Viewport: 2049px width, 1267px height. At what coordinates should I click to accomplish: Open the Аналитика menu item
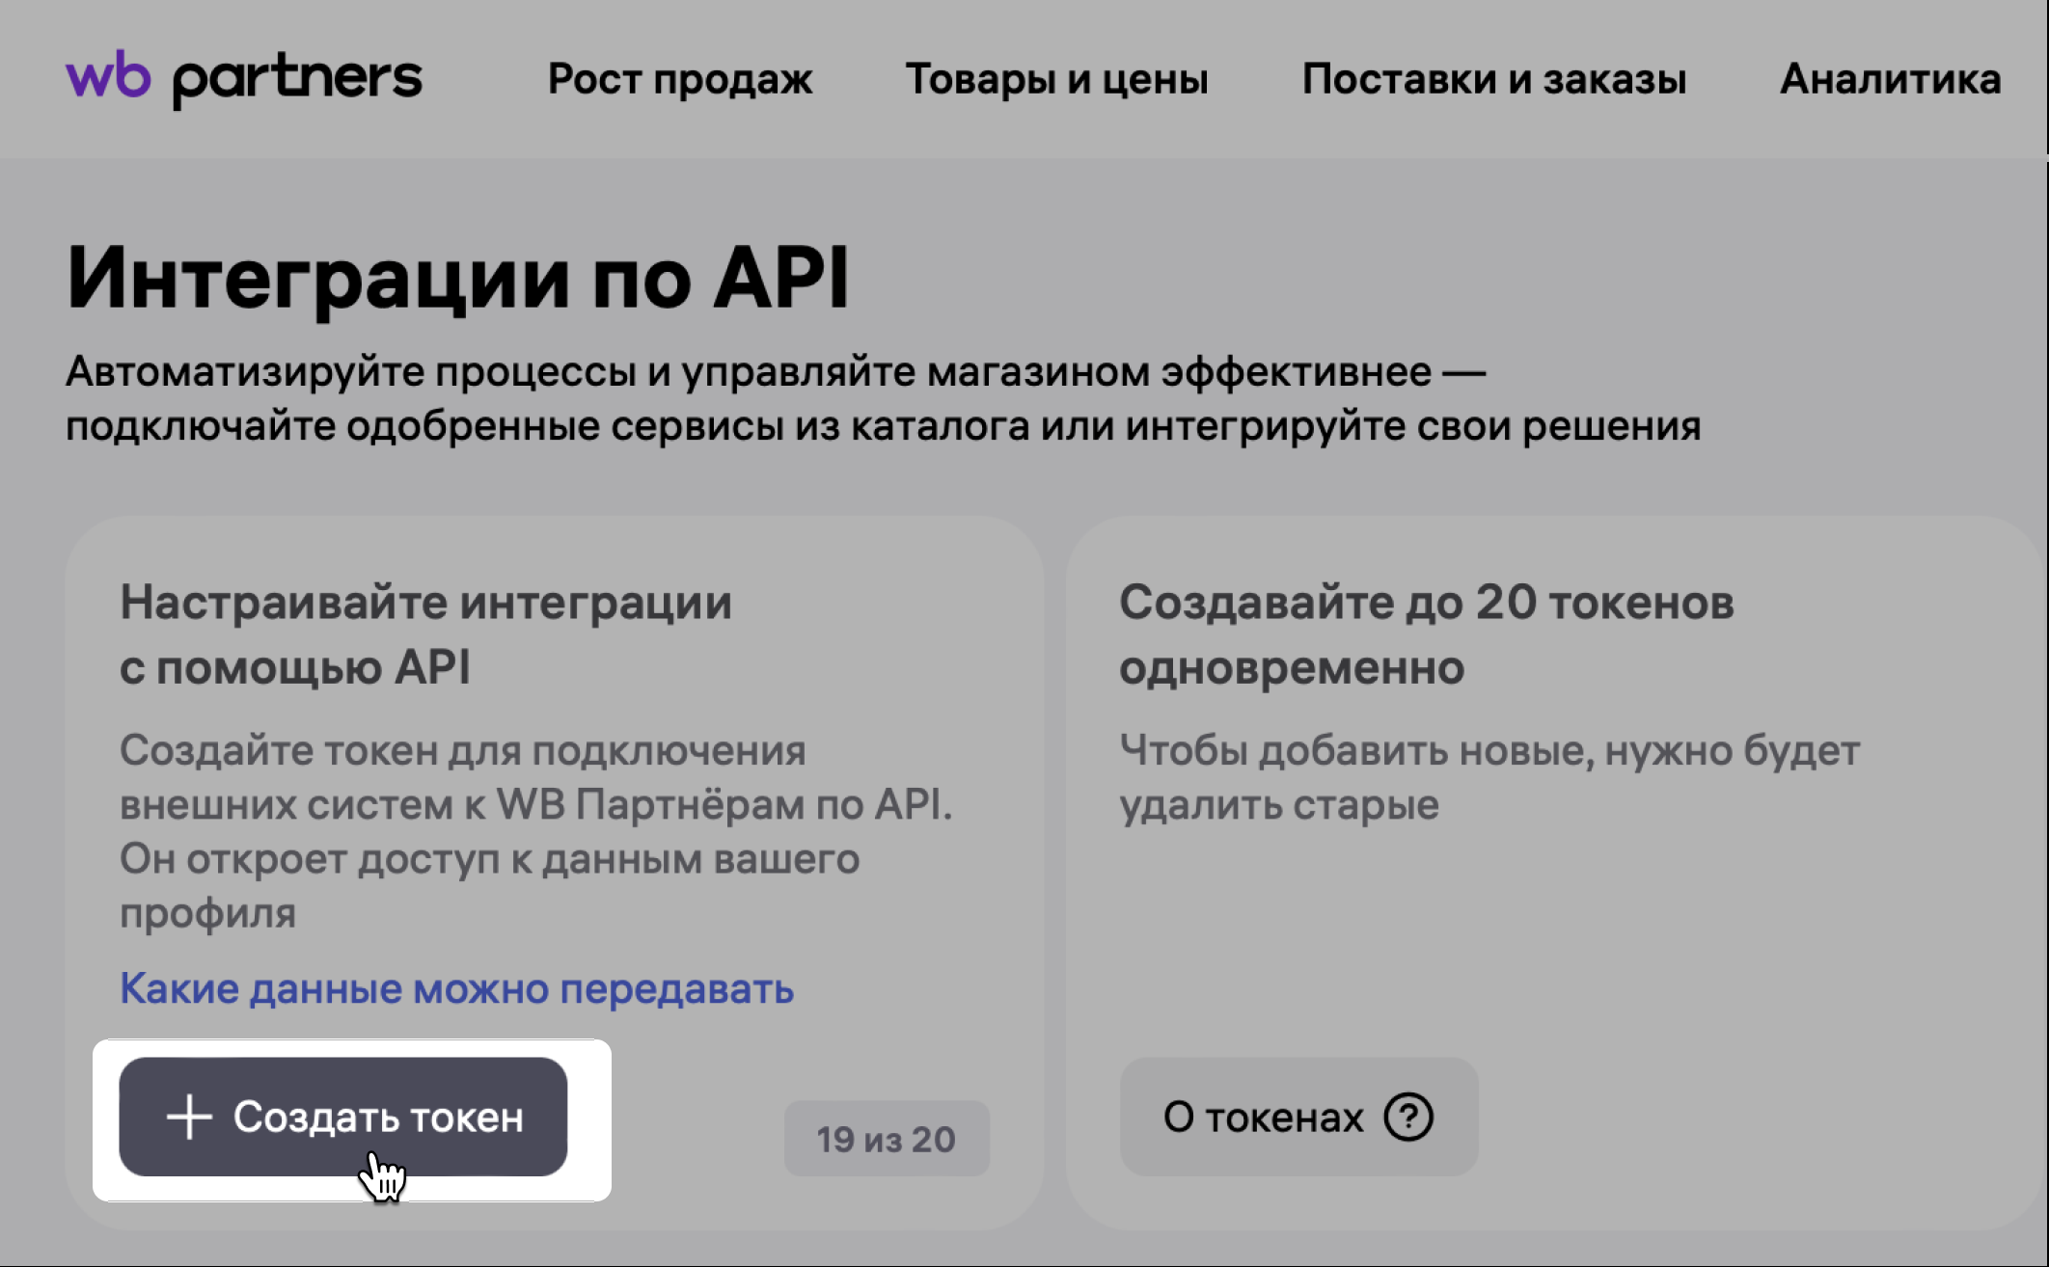pyautogui.click(x=1889, y=79)
